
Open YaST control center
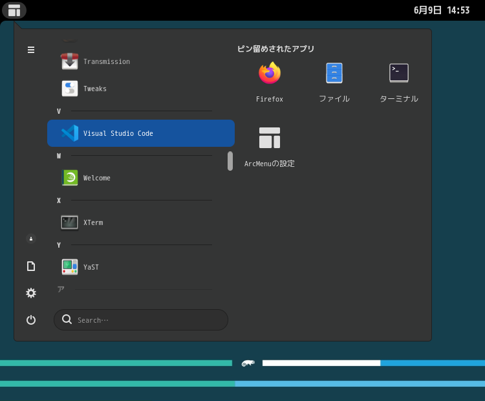[x=141, y=267]
